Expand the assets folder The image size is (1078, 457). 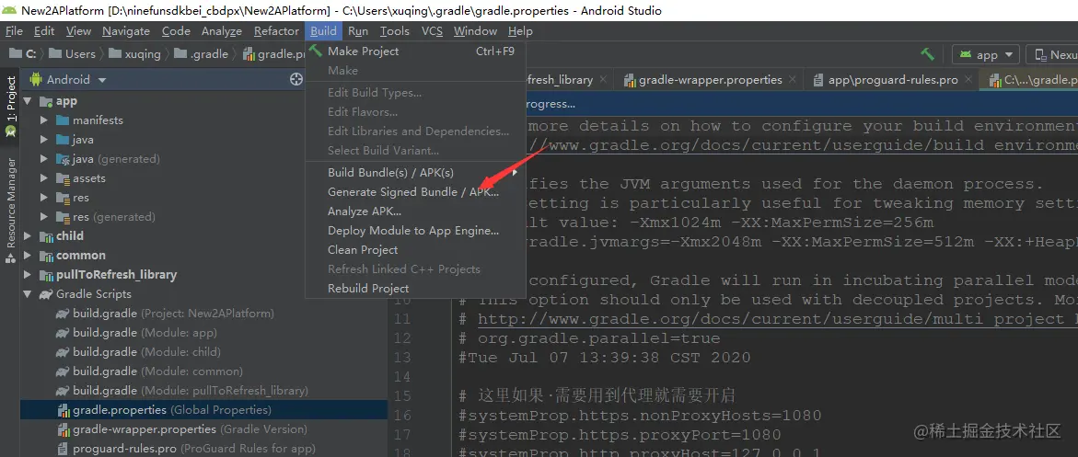[44, 178]
